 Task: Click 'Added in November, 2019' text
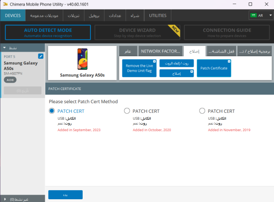pyautogui.click(x=229, y=130)
